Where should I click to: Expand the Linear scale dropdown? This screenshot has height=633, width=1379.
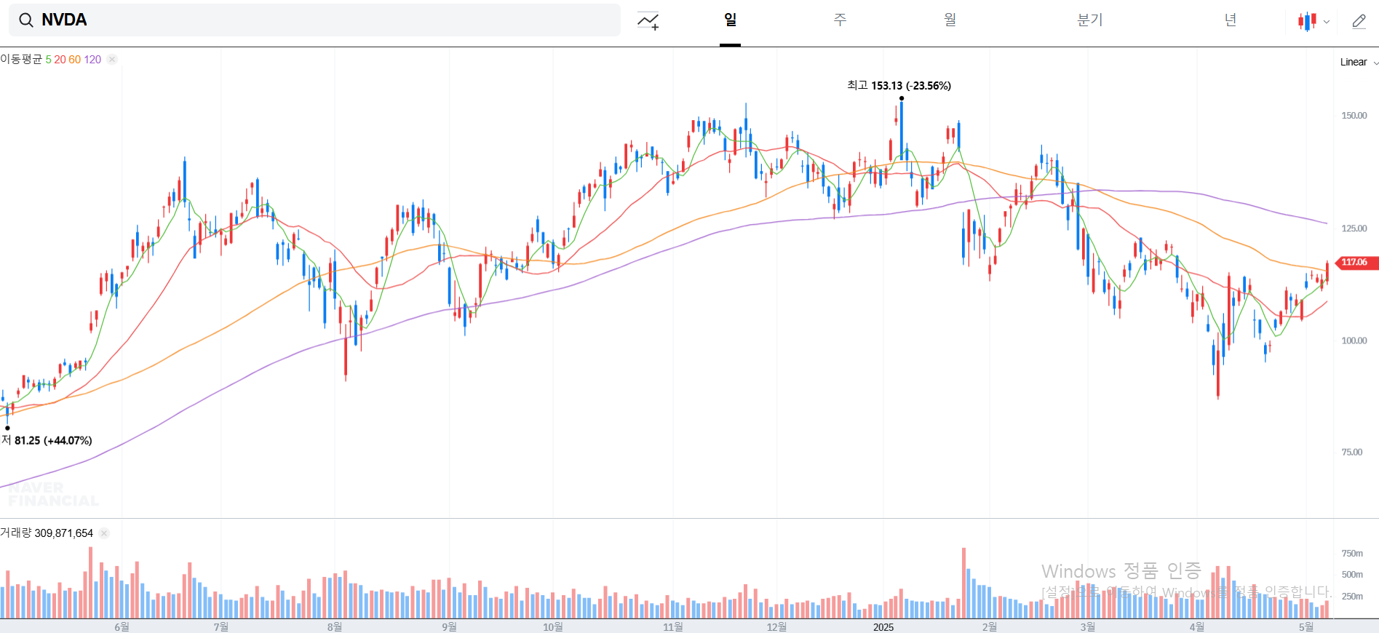click(x=1359, y=62)
